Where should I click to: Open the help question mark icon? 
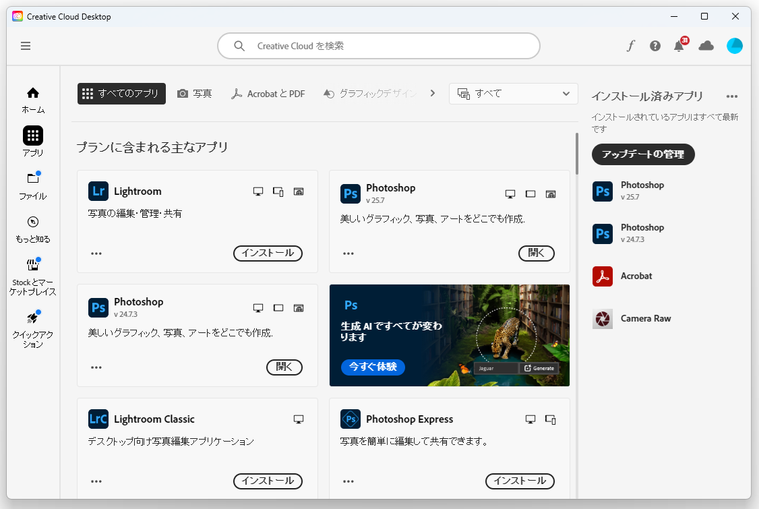(655, 46)
